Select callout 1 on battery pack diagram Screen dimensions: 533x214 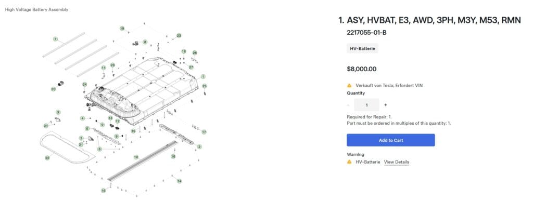click(x=203, y=77)
